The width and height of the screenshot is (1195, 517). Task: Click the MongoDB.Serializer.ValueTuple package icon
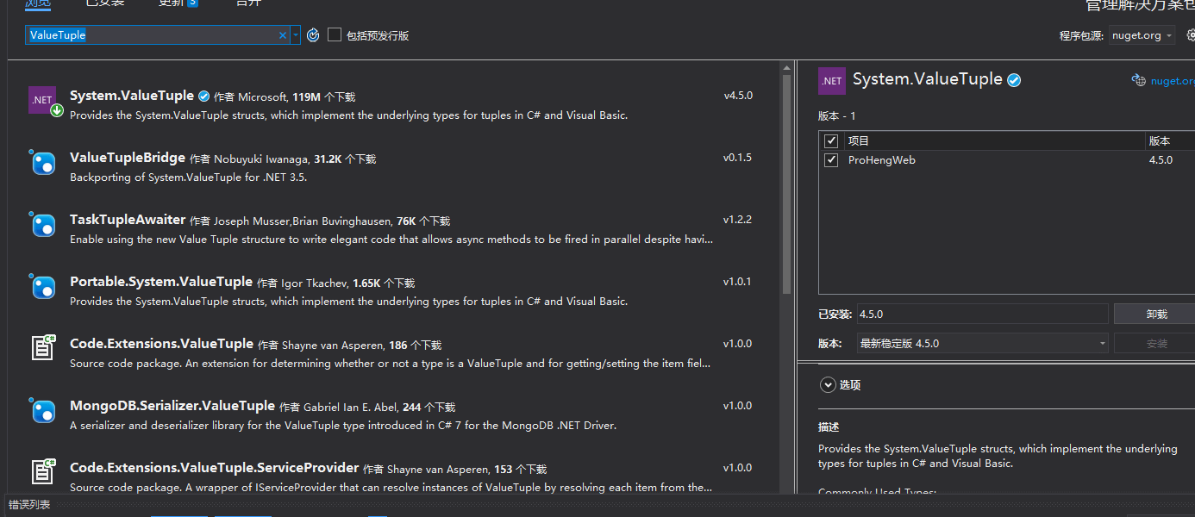coord(43,410)
